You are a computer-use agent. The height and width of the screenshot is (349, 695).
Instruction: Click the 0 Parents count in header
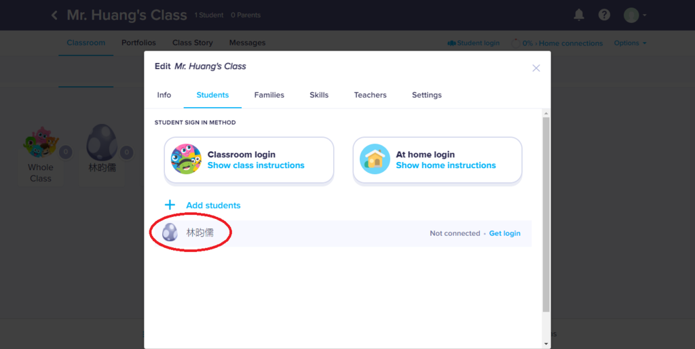[246, 16]
